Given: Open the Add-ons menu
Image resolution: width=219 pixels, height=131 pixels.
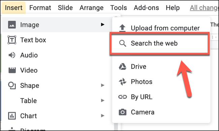Looking at the screenshot, I should pos(146,8).
